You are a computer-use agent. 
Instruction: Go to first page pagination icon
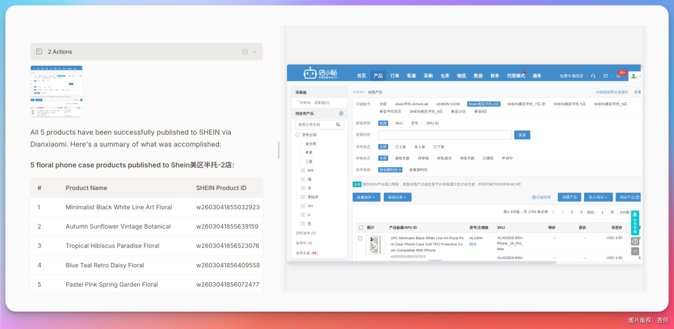(554, 212)
